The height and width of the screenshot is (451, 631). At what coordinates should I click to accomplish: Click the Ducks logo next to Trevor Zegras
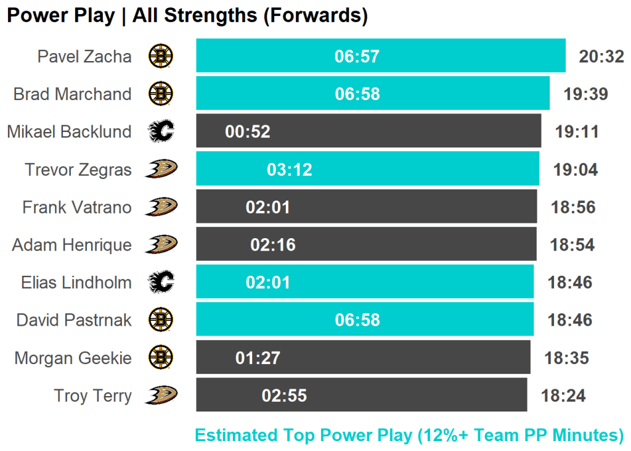[x=161, y=169]
